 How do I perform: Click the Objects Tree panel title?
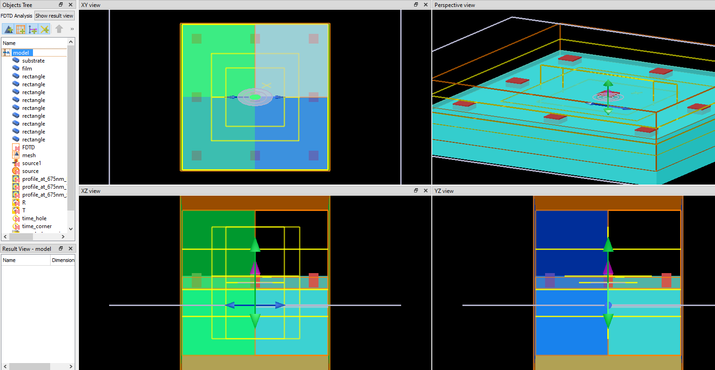point(17,5)
